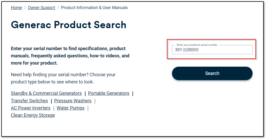Screen dimensions: 266x139
Task: Go to the Home breadcrumb link
Action: (16, 8)
